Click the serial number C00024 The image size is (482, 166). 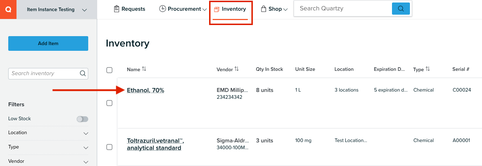pyautogui.click(x=462, y=90)
